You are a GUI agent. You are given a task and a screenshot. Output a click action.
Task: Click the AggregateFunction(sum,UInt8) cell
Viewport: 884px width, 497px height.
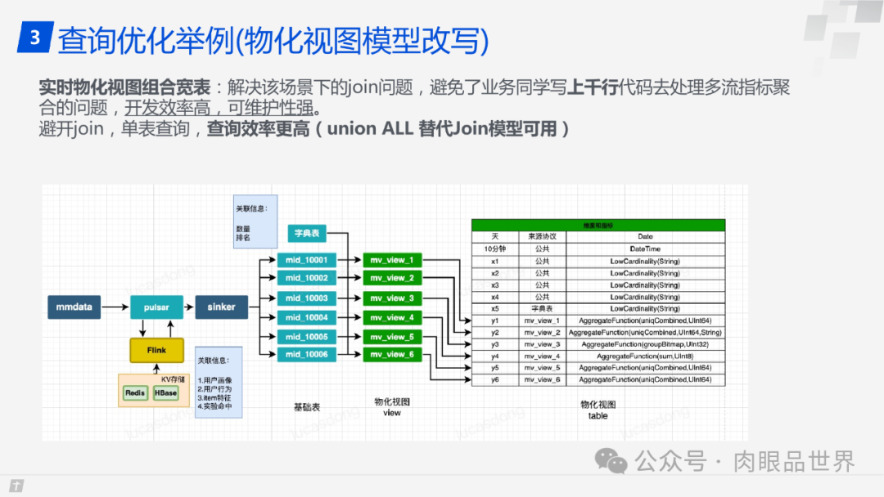(x=645, y=356)
